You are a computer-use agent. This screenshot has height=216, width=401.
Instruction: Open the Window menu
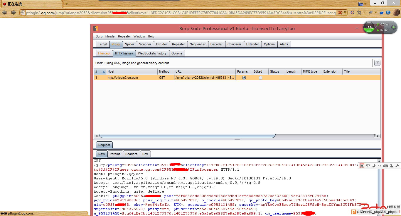point(139,36)
